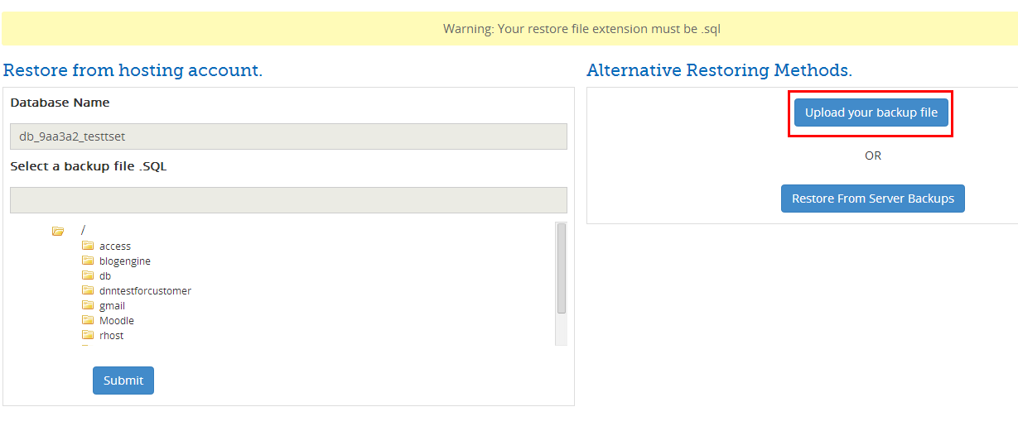Click the file tree scrollbar thumb
The image size is (1018, 426).
pos(562,268)
